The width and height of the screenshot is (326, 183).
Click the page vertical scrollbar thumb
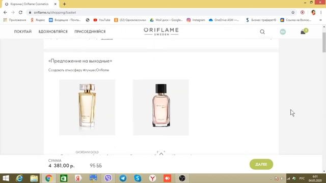coord(324,42)
